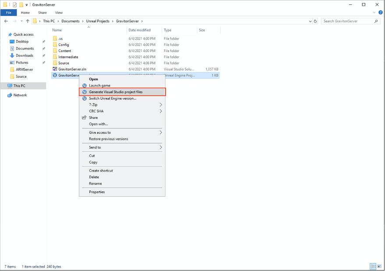Unpin Pictures from Quick access
This screenshot has width=385, height=271.
tap(43, 62)
